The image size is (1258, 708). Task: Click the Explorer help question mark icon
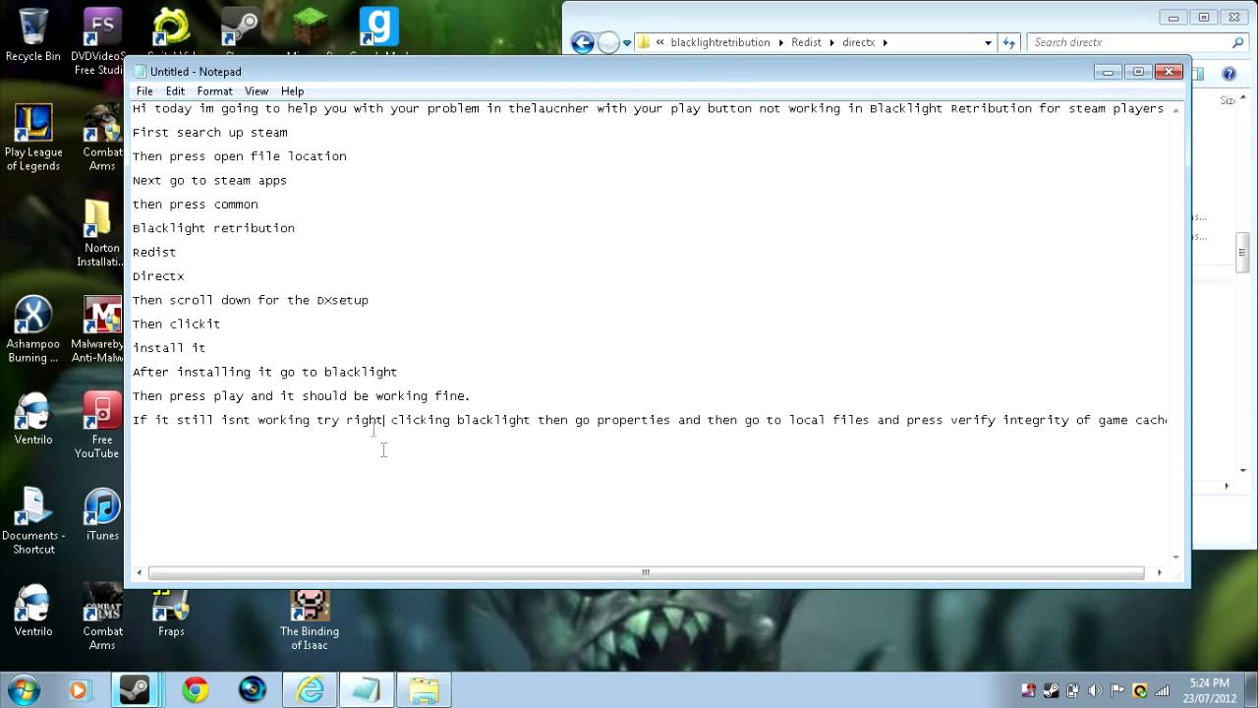click(1229, 74)
